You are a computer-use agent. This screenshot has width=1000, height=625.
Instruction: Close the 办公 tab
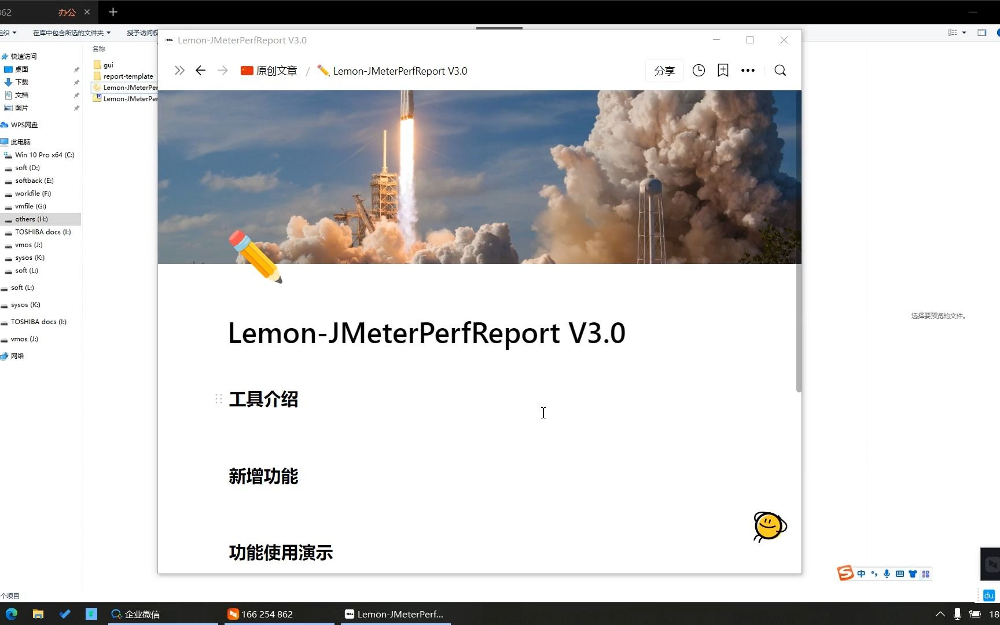coord(87,12)
